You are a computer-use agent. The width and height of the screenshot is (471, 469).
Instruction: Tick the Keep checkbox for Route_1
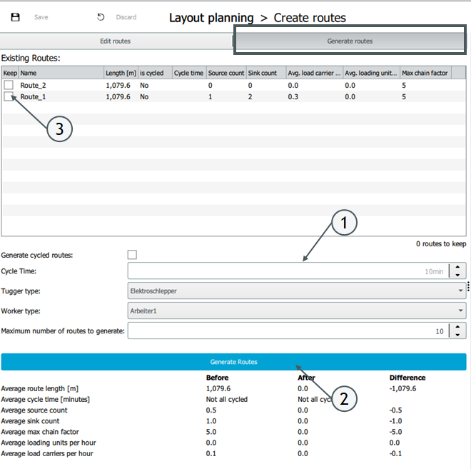[9, 96]
